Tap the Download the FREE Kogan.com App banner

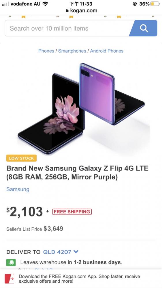click(81, 279)
